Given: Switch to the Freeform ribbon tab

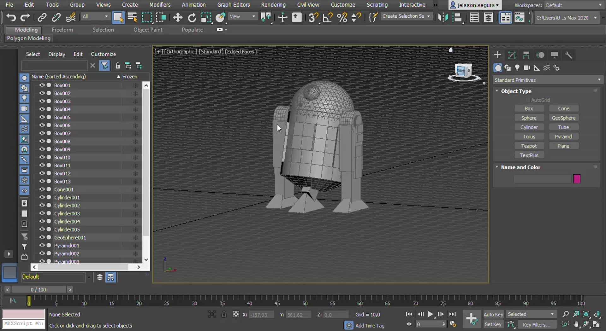Looking at the screenshot, I should (62, 30).
